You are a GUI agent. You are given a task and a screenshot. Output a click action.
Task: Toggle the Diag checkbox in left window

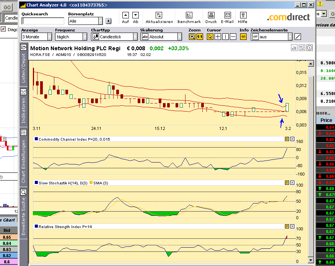pos(3,29)
